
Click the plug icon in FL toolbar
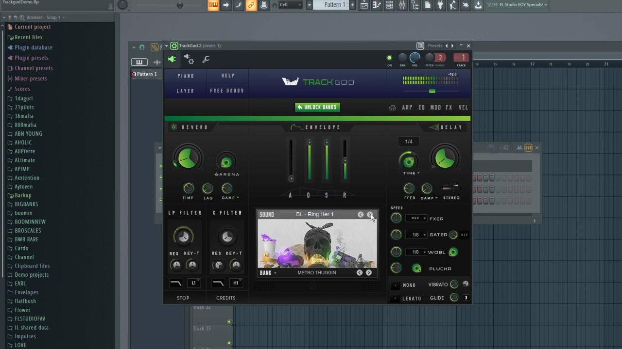pos(440,5)
